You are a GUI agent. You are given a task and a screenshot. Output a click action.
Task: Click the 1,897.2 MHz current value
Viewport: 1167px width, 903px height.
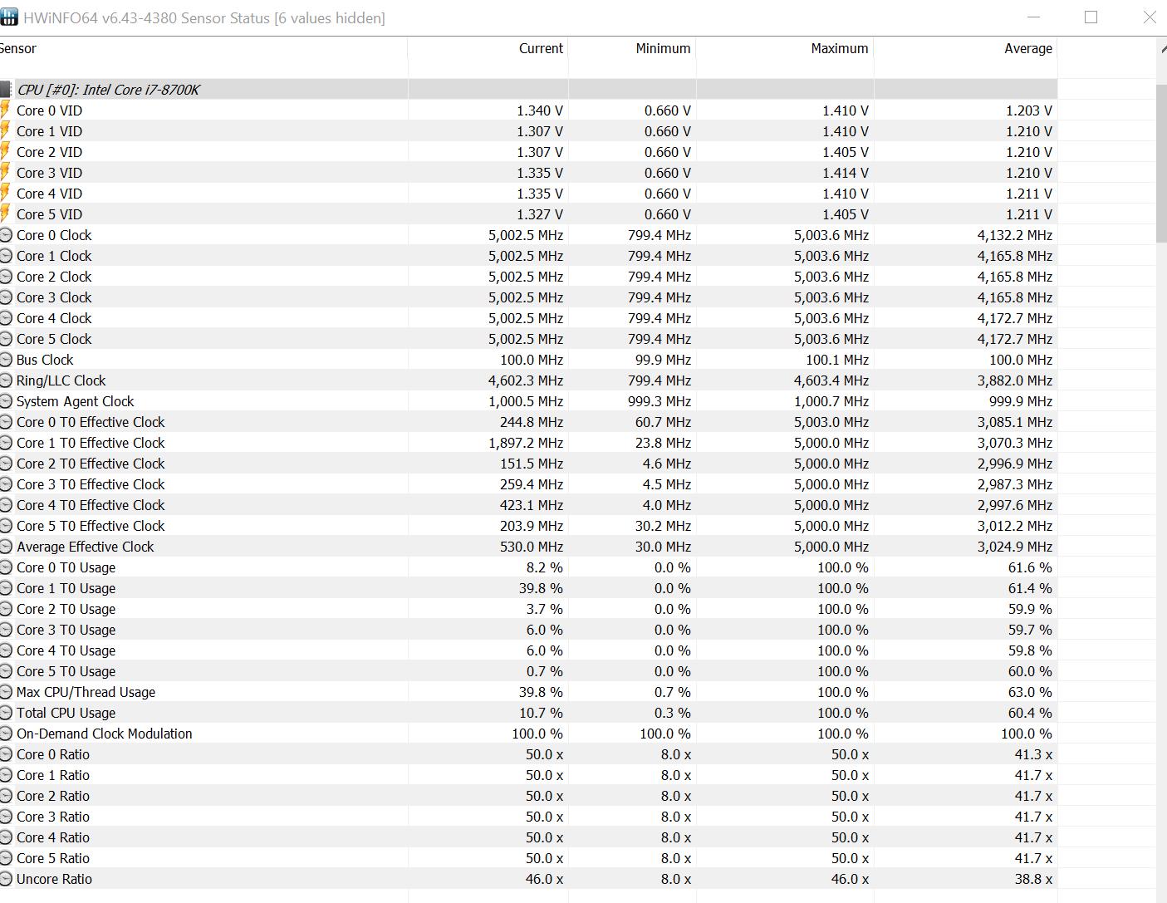pyautogui.click(x=526, y=443)
